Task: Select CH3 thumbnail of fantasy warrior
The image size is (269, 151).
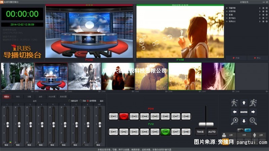Action: (x=85, y=77)
